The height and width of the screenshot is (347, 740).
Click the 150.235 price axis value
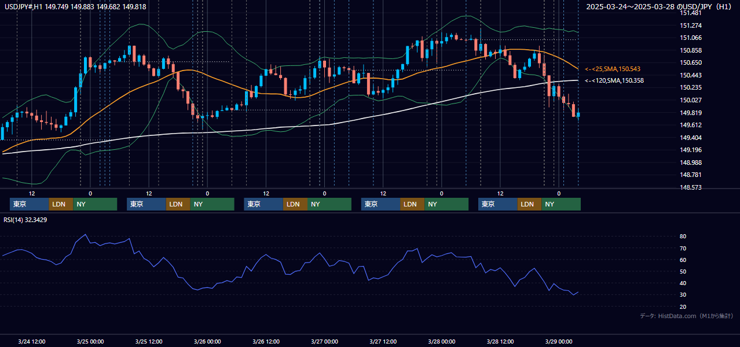[691, 88]
